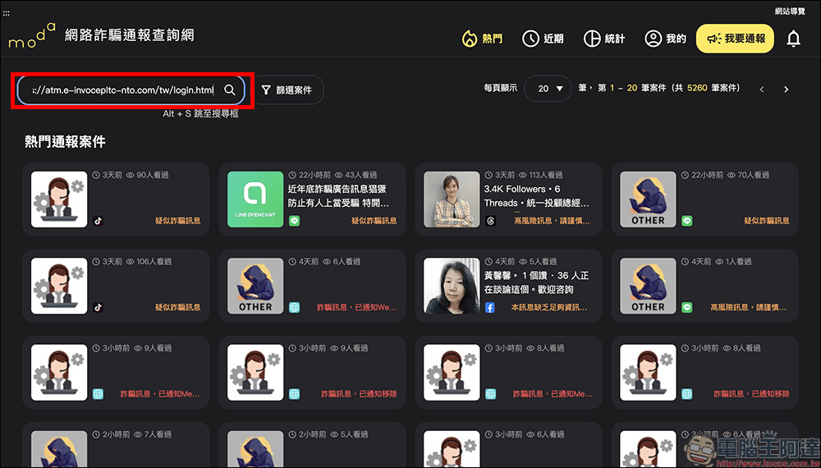
Task: Switch to the 近期 tab
Action: click(543, 39)
